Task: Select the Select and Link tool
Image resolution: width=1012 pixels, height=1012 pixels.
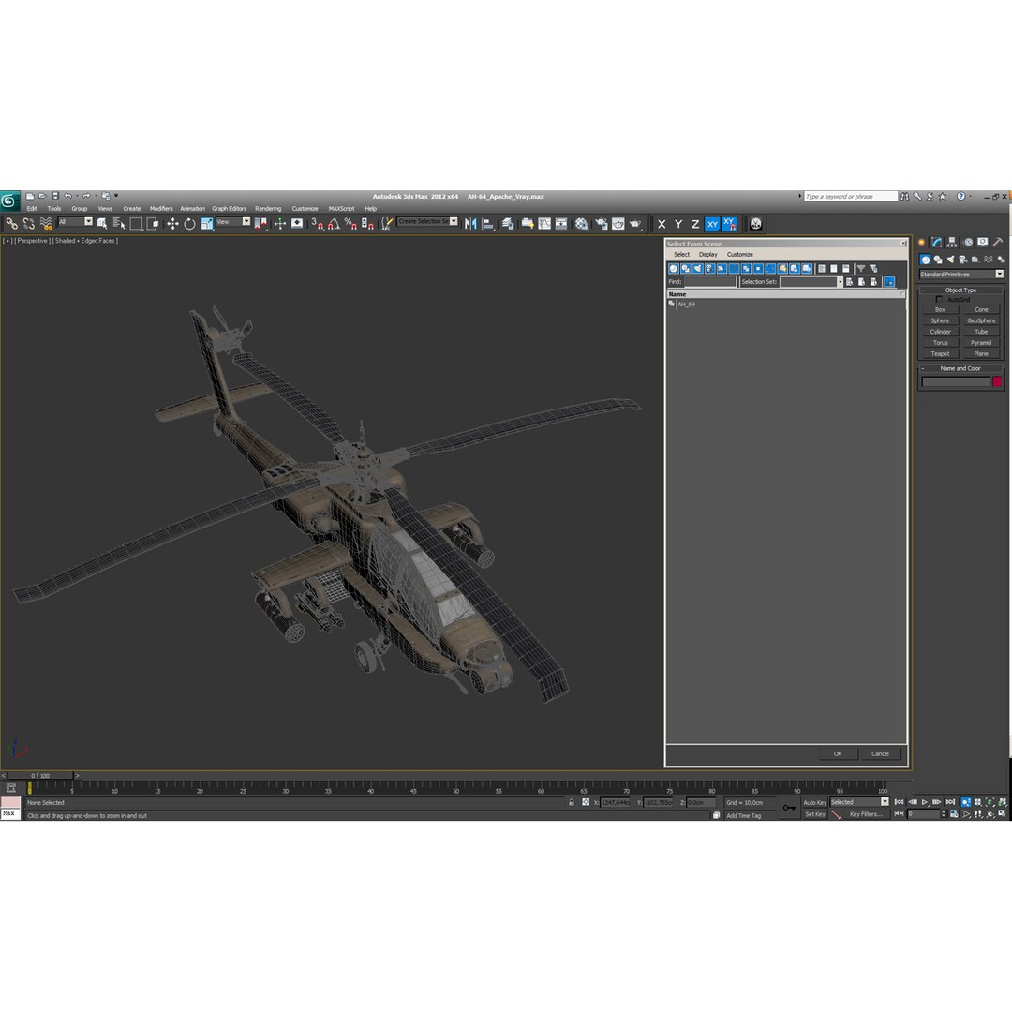Action: (x=11, y=223)
